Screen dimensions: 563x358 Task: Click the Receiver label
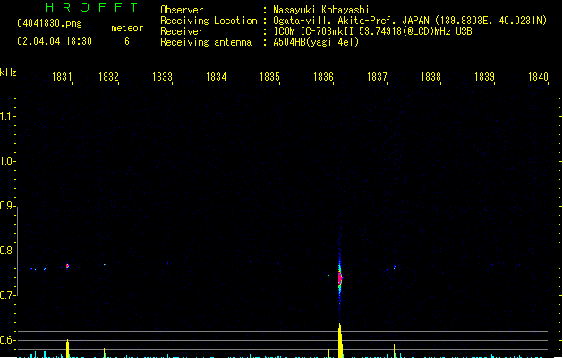tap(182, 31)
